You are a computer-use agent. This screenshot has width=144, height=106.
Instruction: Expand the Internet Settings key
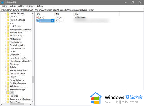tap(5, 20)
